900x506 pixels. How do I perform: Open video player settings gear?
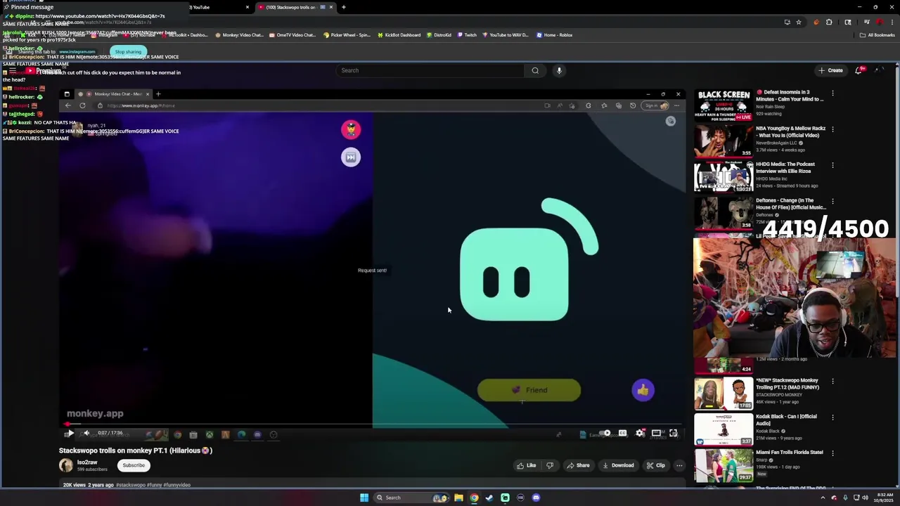tap(640, 433)
